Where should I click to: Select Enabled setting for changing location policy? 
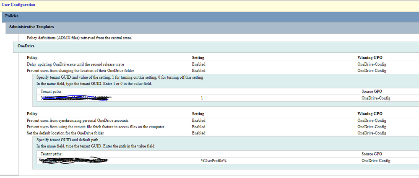(x=198, y=71)
